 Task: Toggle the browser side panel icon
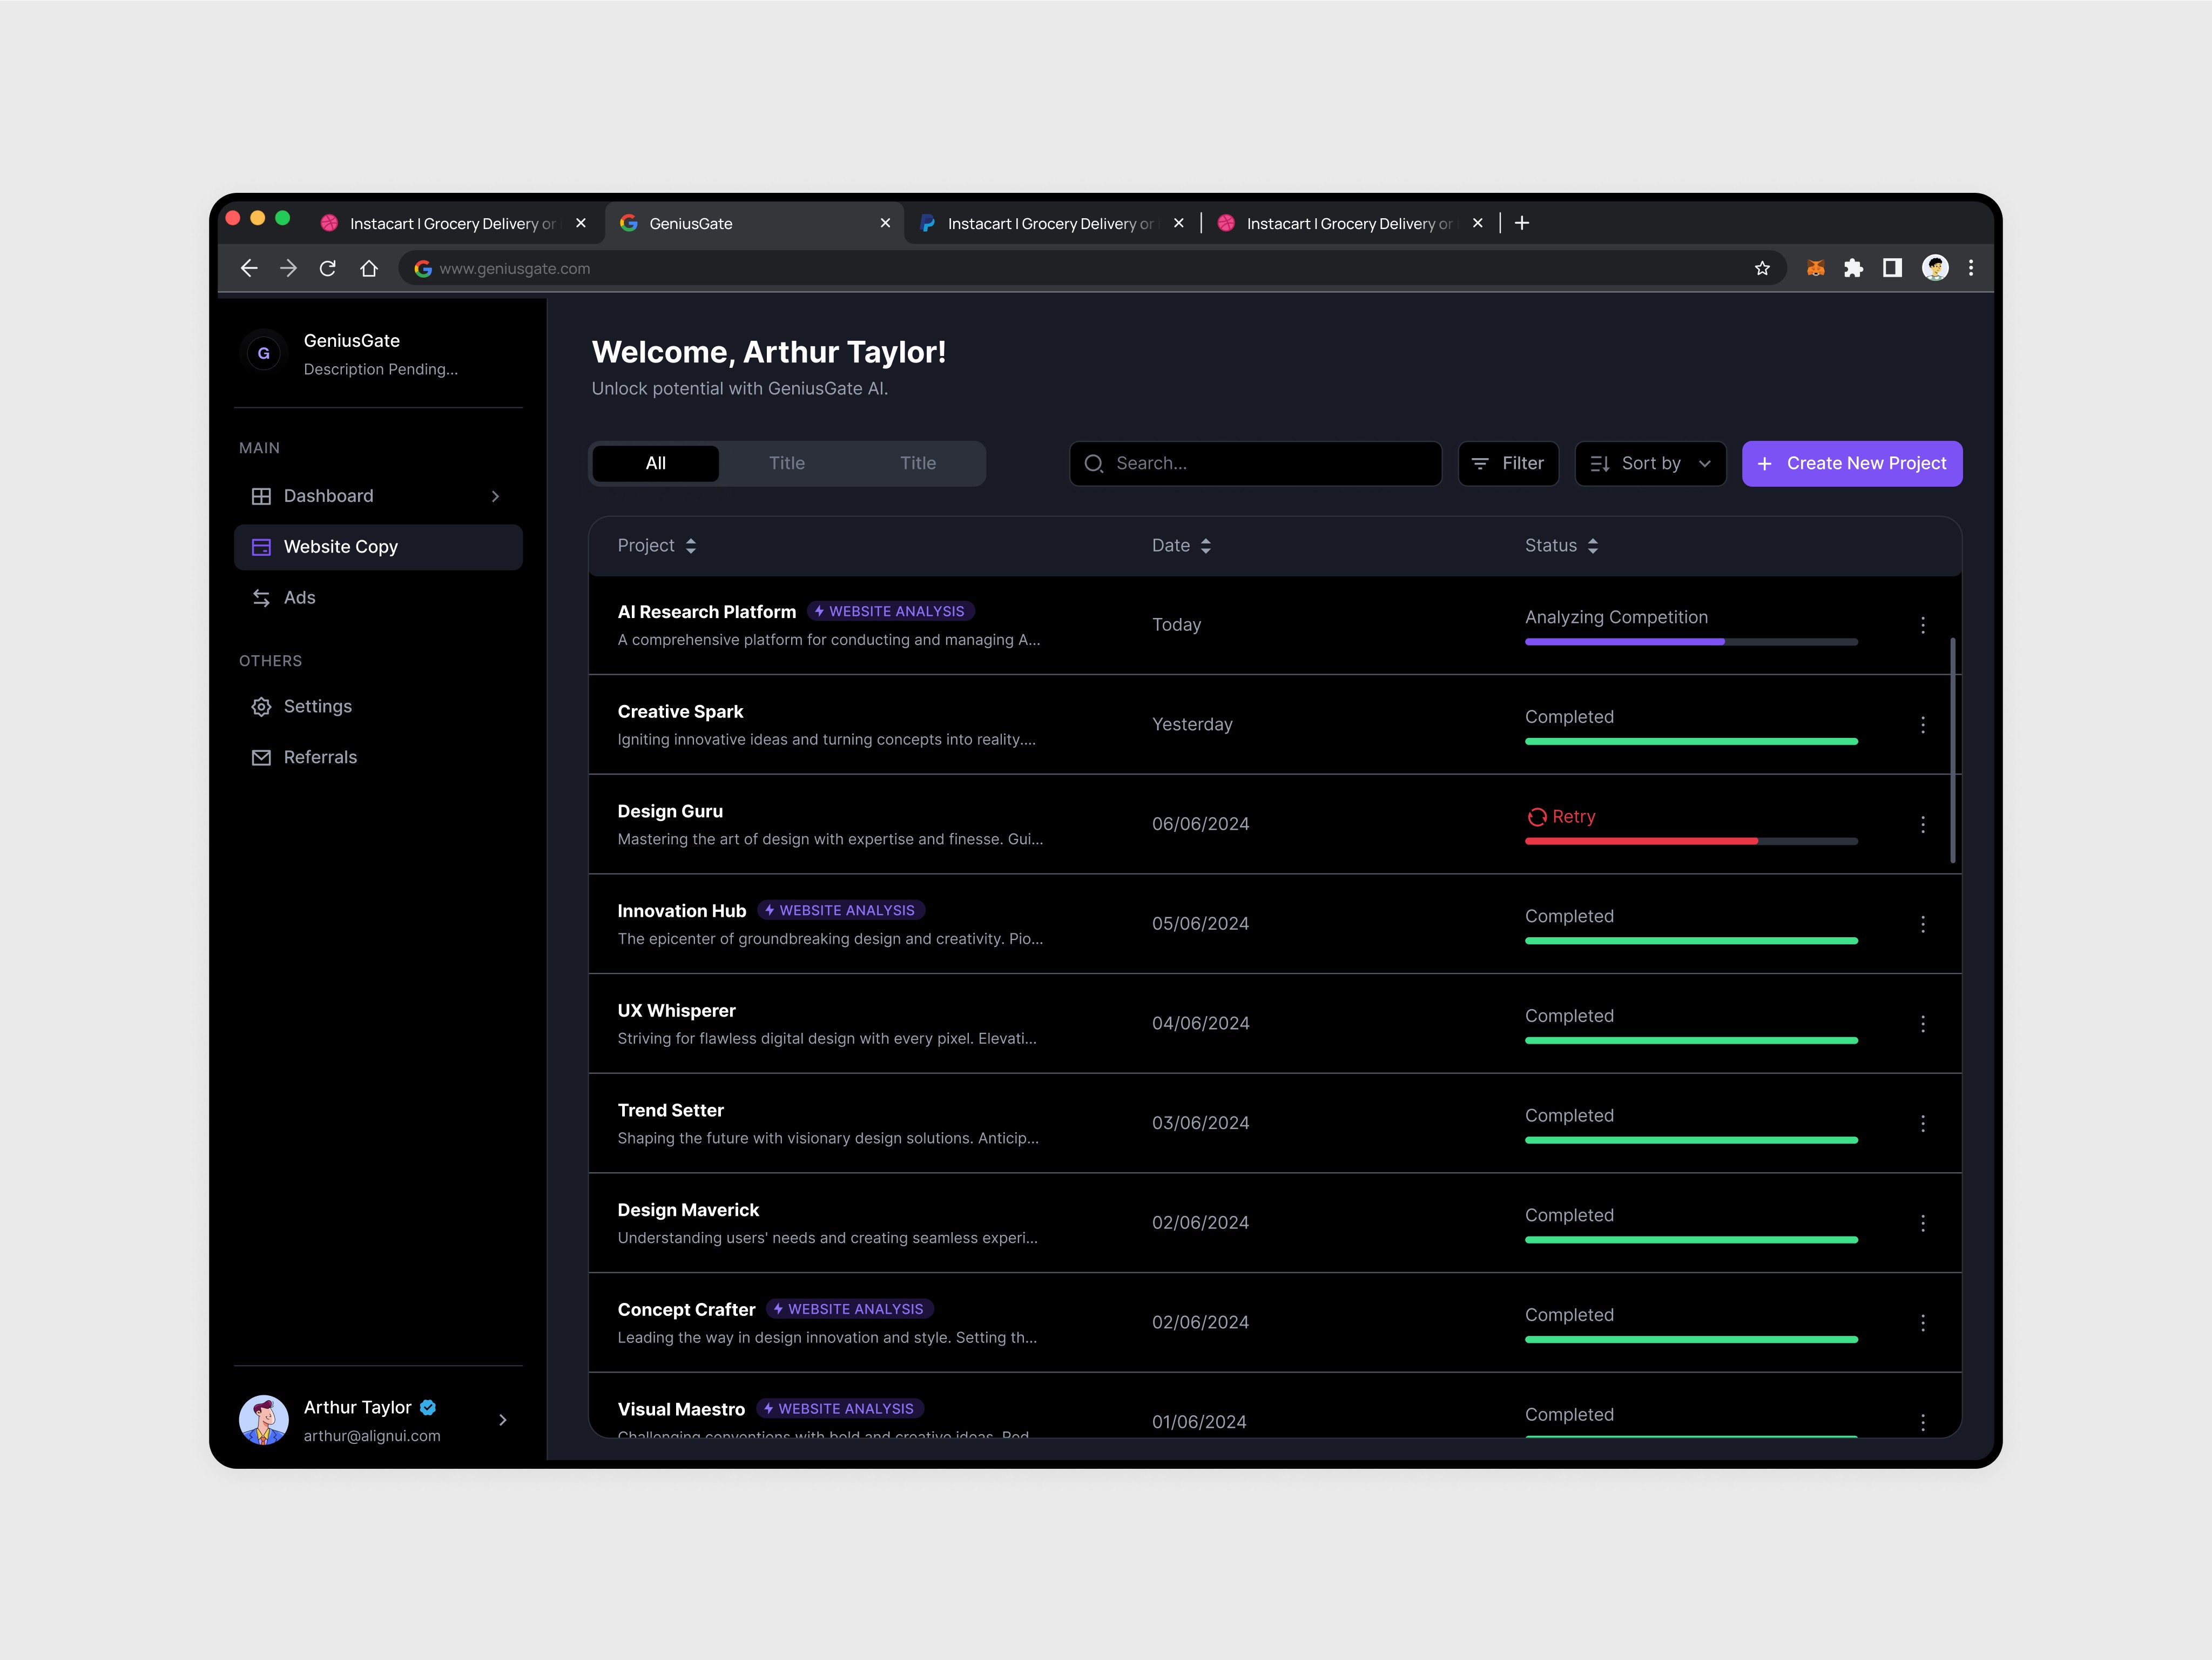click(x=1892, y=268)
